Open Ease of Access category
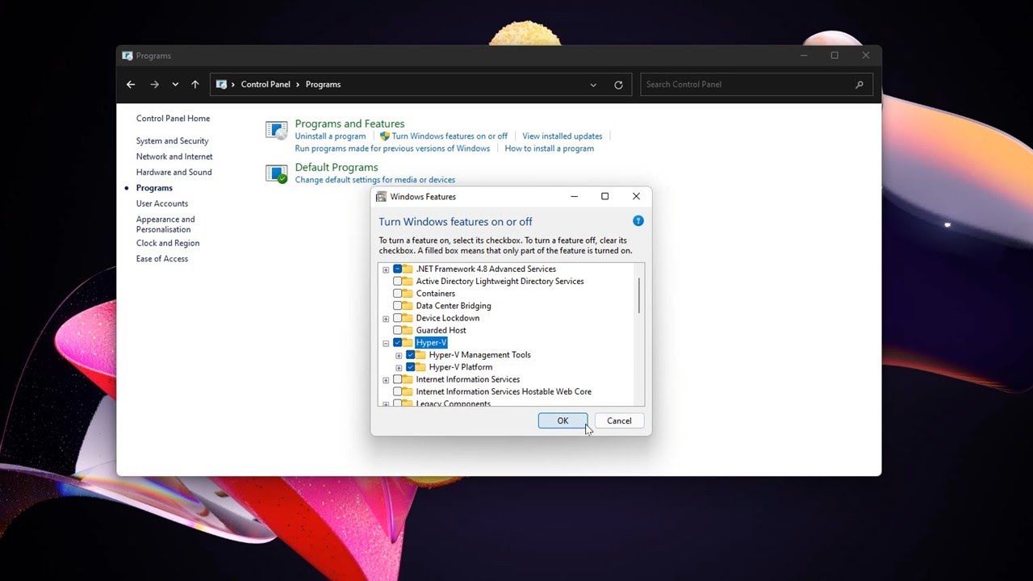This screenshot has width=1033, height=581. tap(162, 259)
